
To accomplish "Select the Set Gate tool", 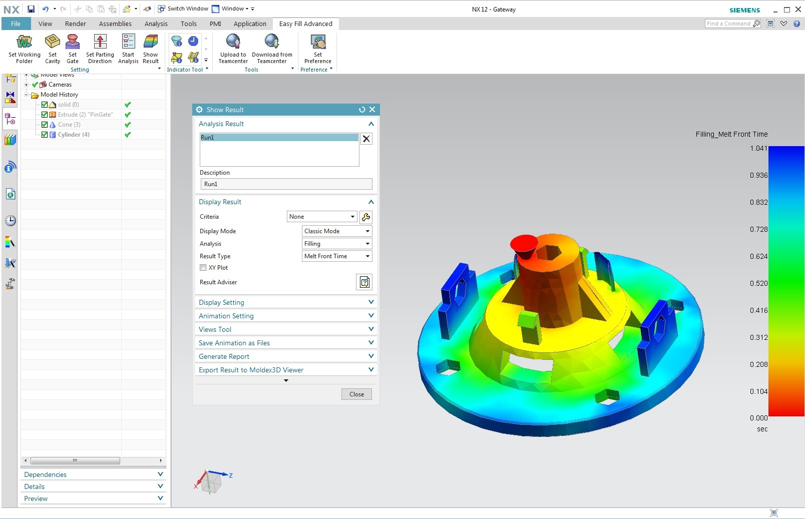I will [73, 49].
